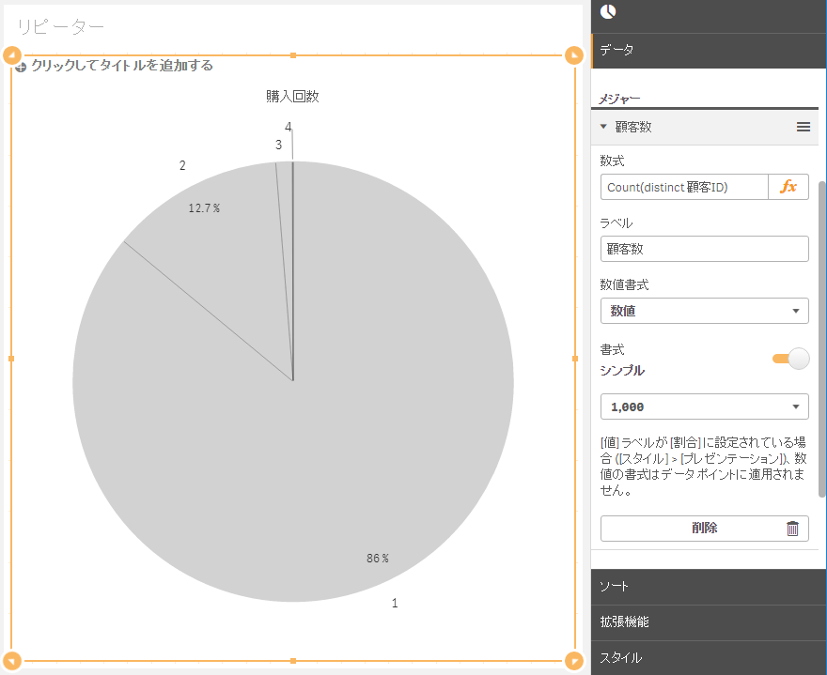This screenshot has height=675, width=827.
Task: Click the plus icon to add a title
Action: 19,66
